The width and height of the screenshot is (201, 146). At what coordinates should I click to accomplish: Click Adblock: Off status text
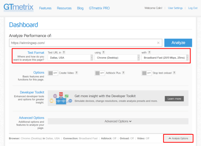pyautogui.click(x=109, y=138)
